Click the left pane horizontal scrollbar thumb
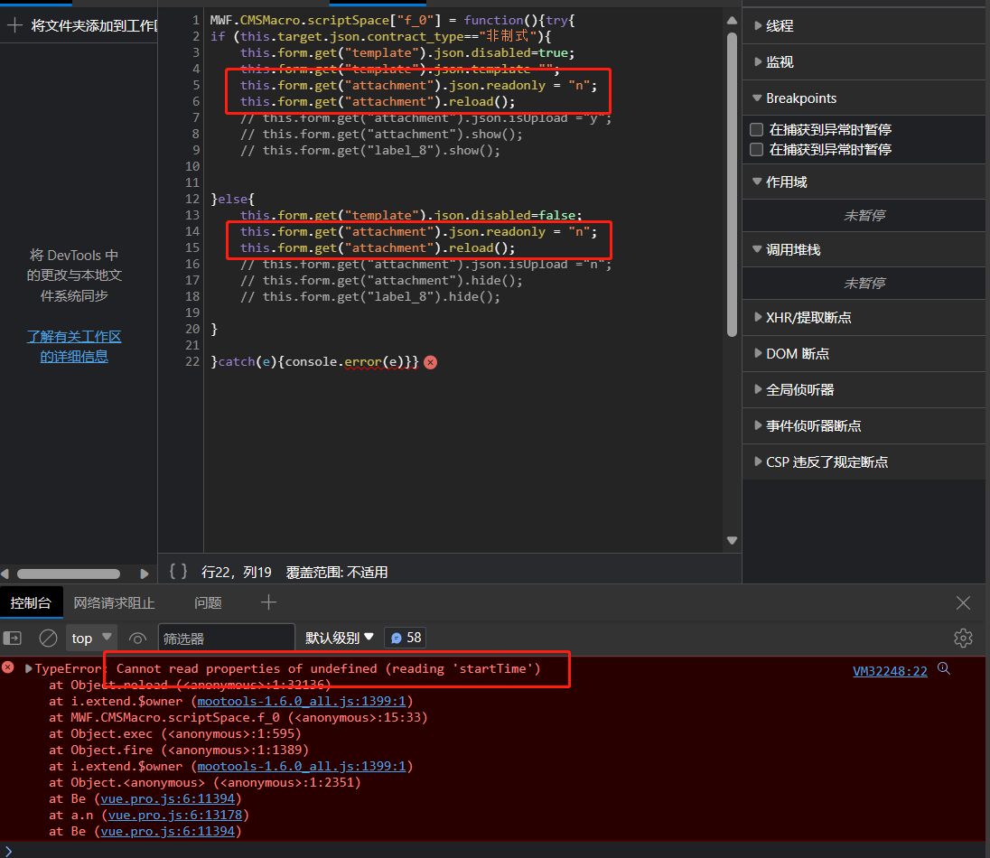 point(68,574)
